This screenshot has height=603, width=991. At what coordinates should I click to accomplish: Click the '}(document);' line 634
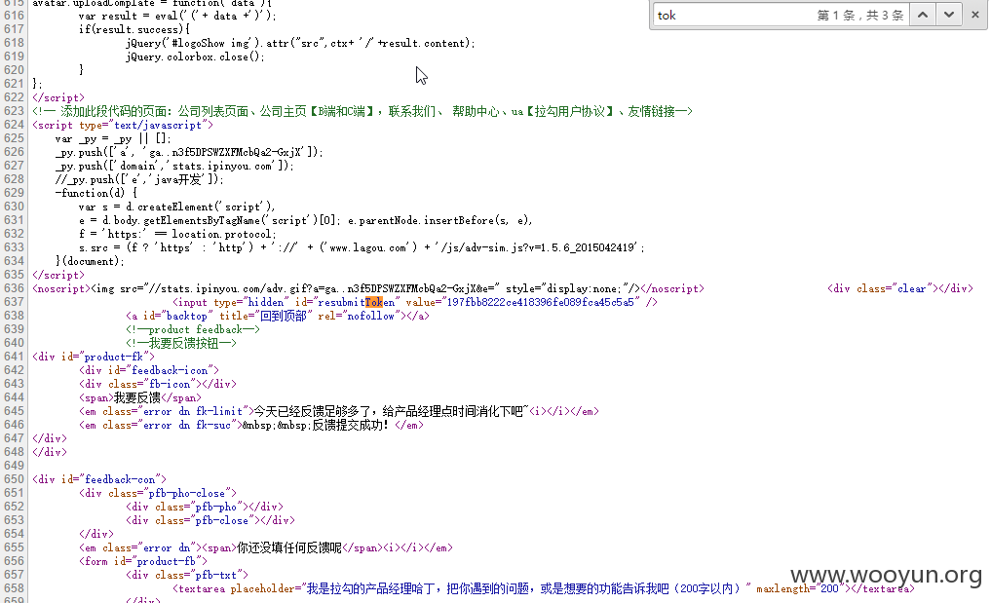coord(90,261)
